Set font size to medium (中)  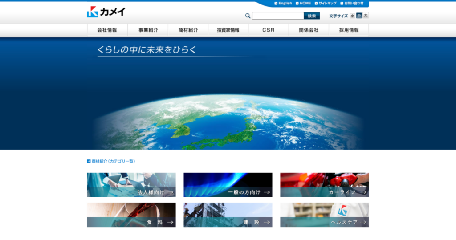[x=359, y=16]
